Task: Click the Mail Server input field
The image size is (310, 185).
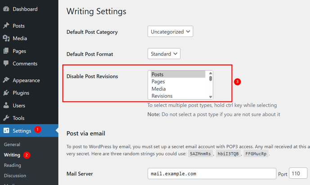Action: pyautogui.click(x=212, y=174)
